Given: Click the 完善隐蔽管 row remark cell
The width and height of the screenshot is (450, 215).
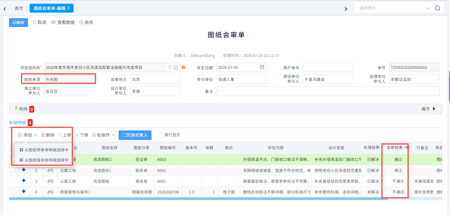Looking at the screenshot, I should [422, 181].
